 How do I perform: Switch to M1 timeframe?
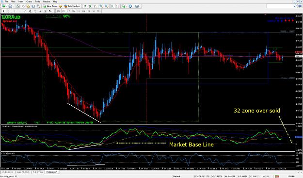coord(58,11)
